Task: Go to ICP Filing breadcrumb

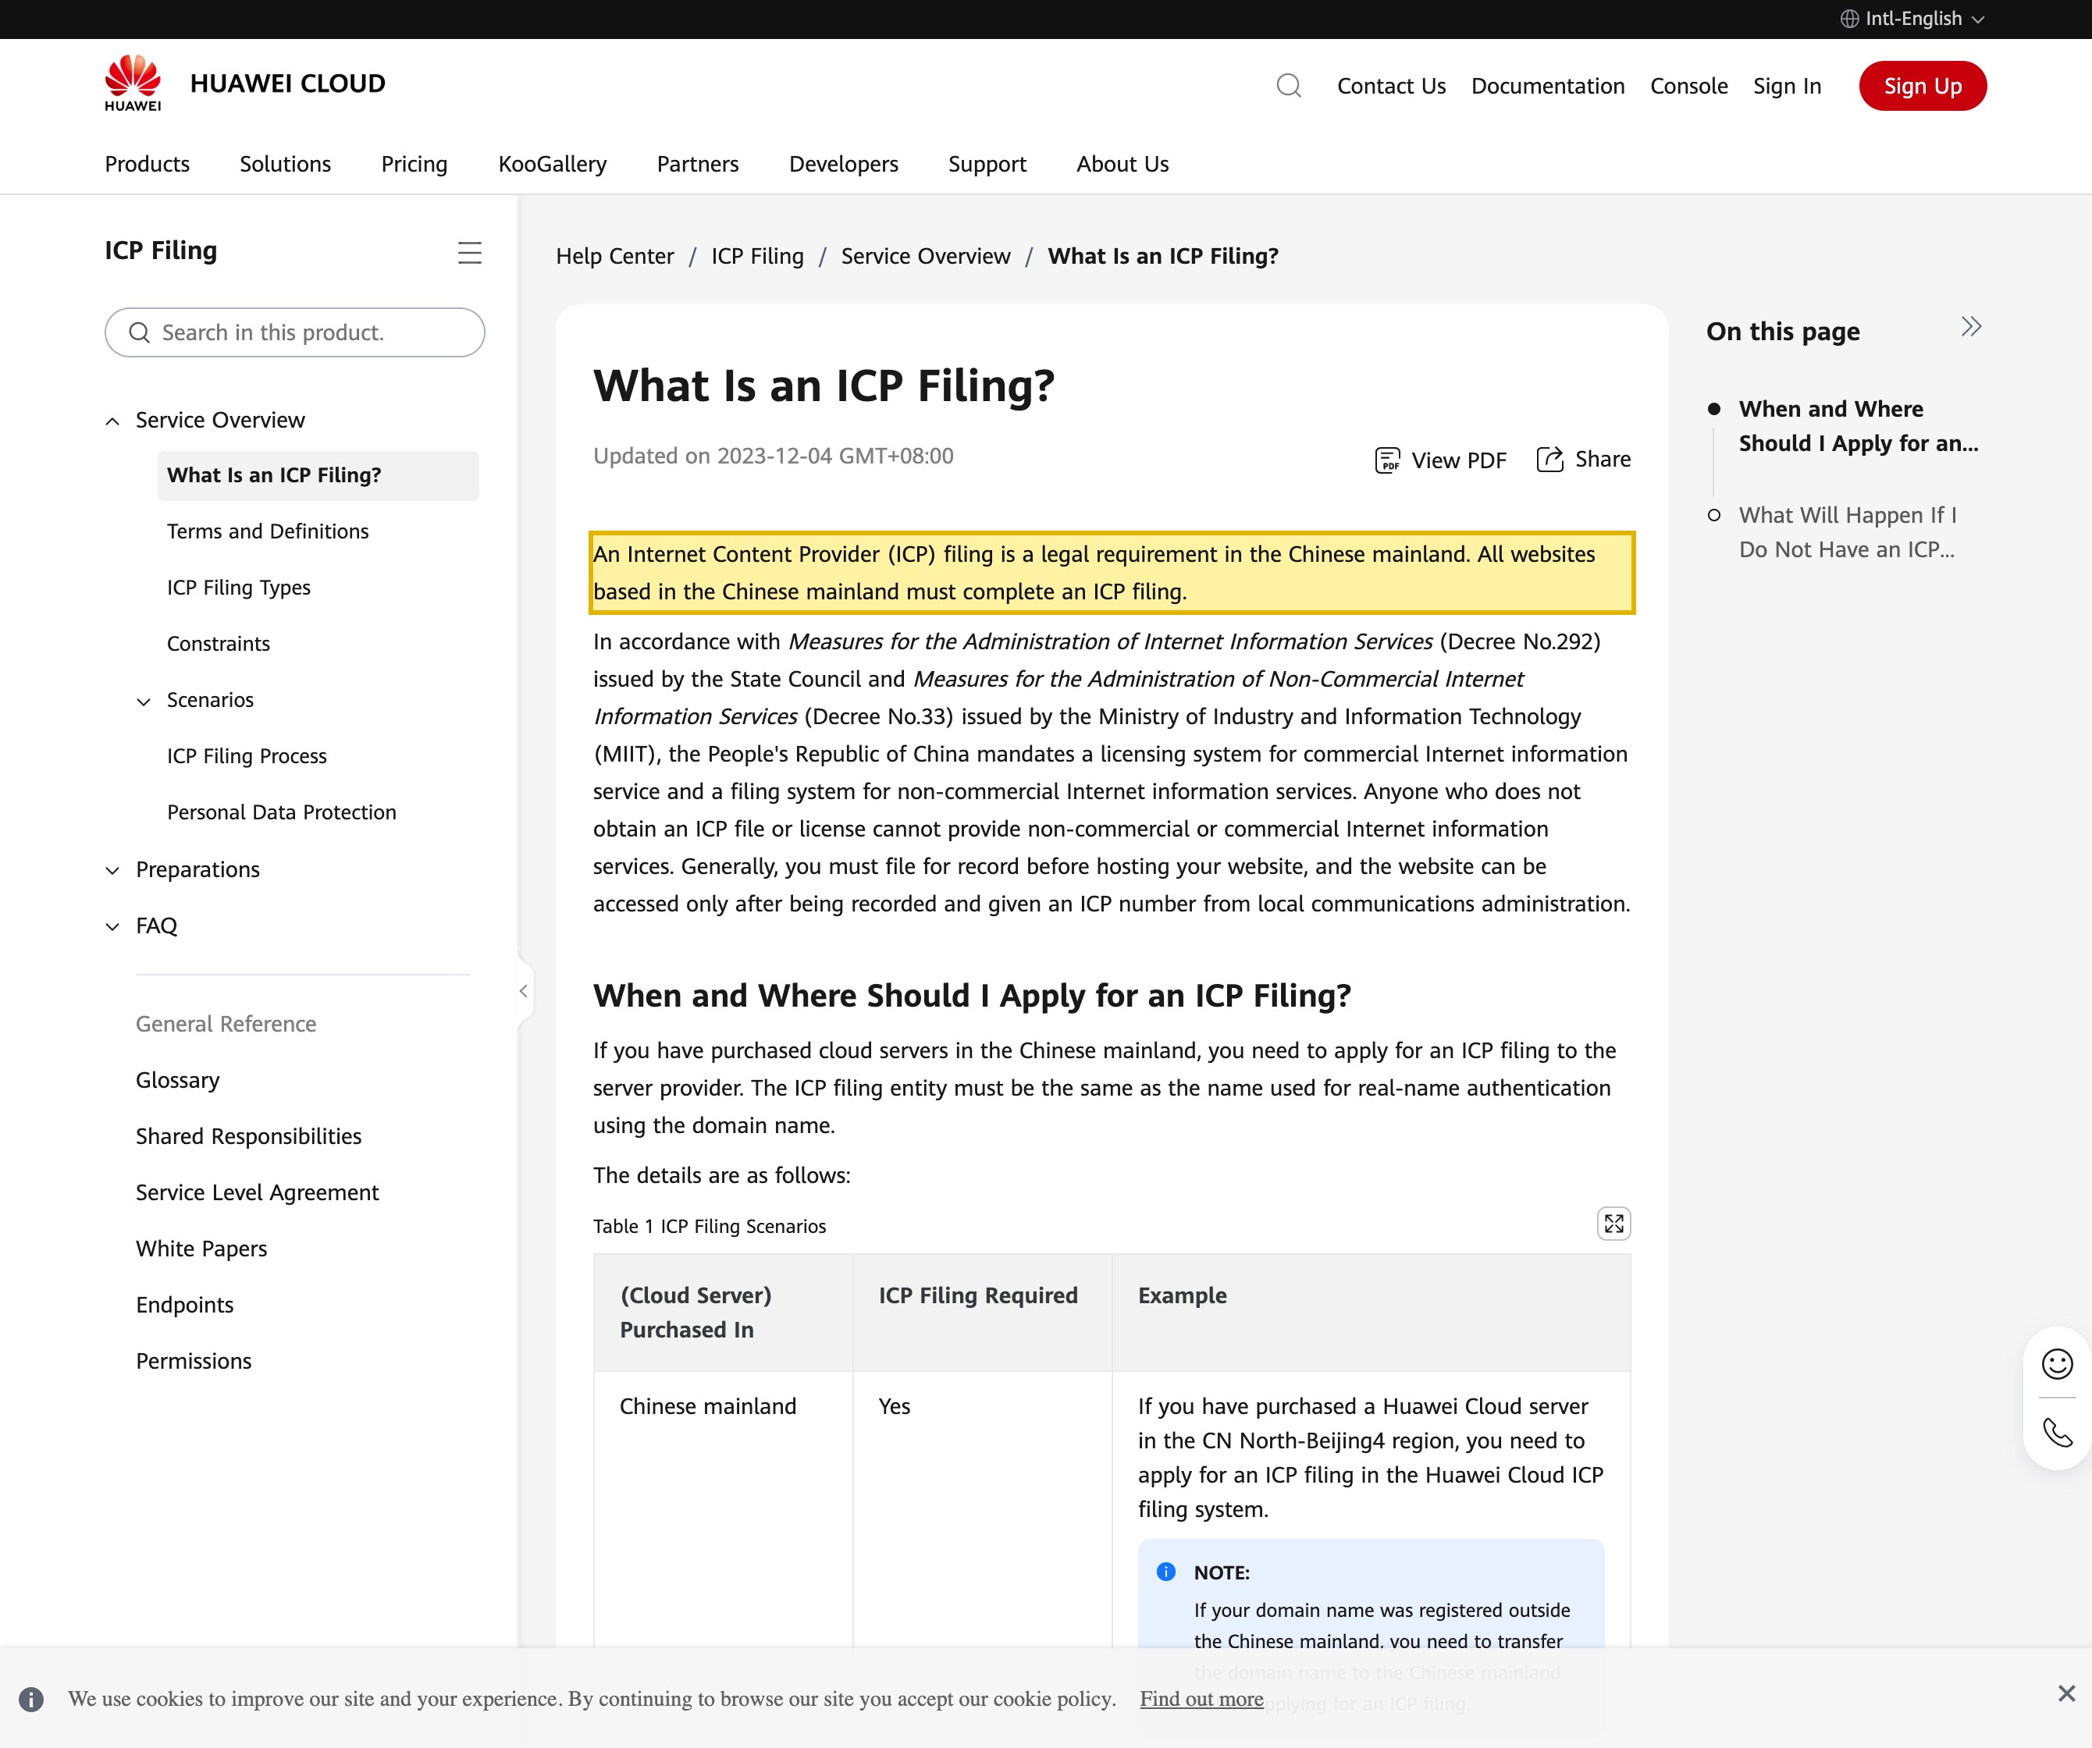Action: [757, 256]
